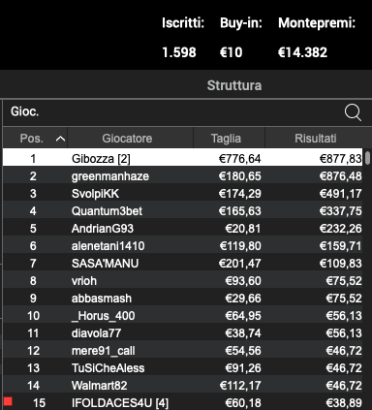
Task: Select the Gibozza [2] player row
Action: point(183,158)
